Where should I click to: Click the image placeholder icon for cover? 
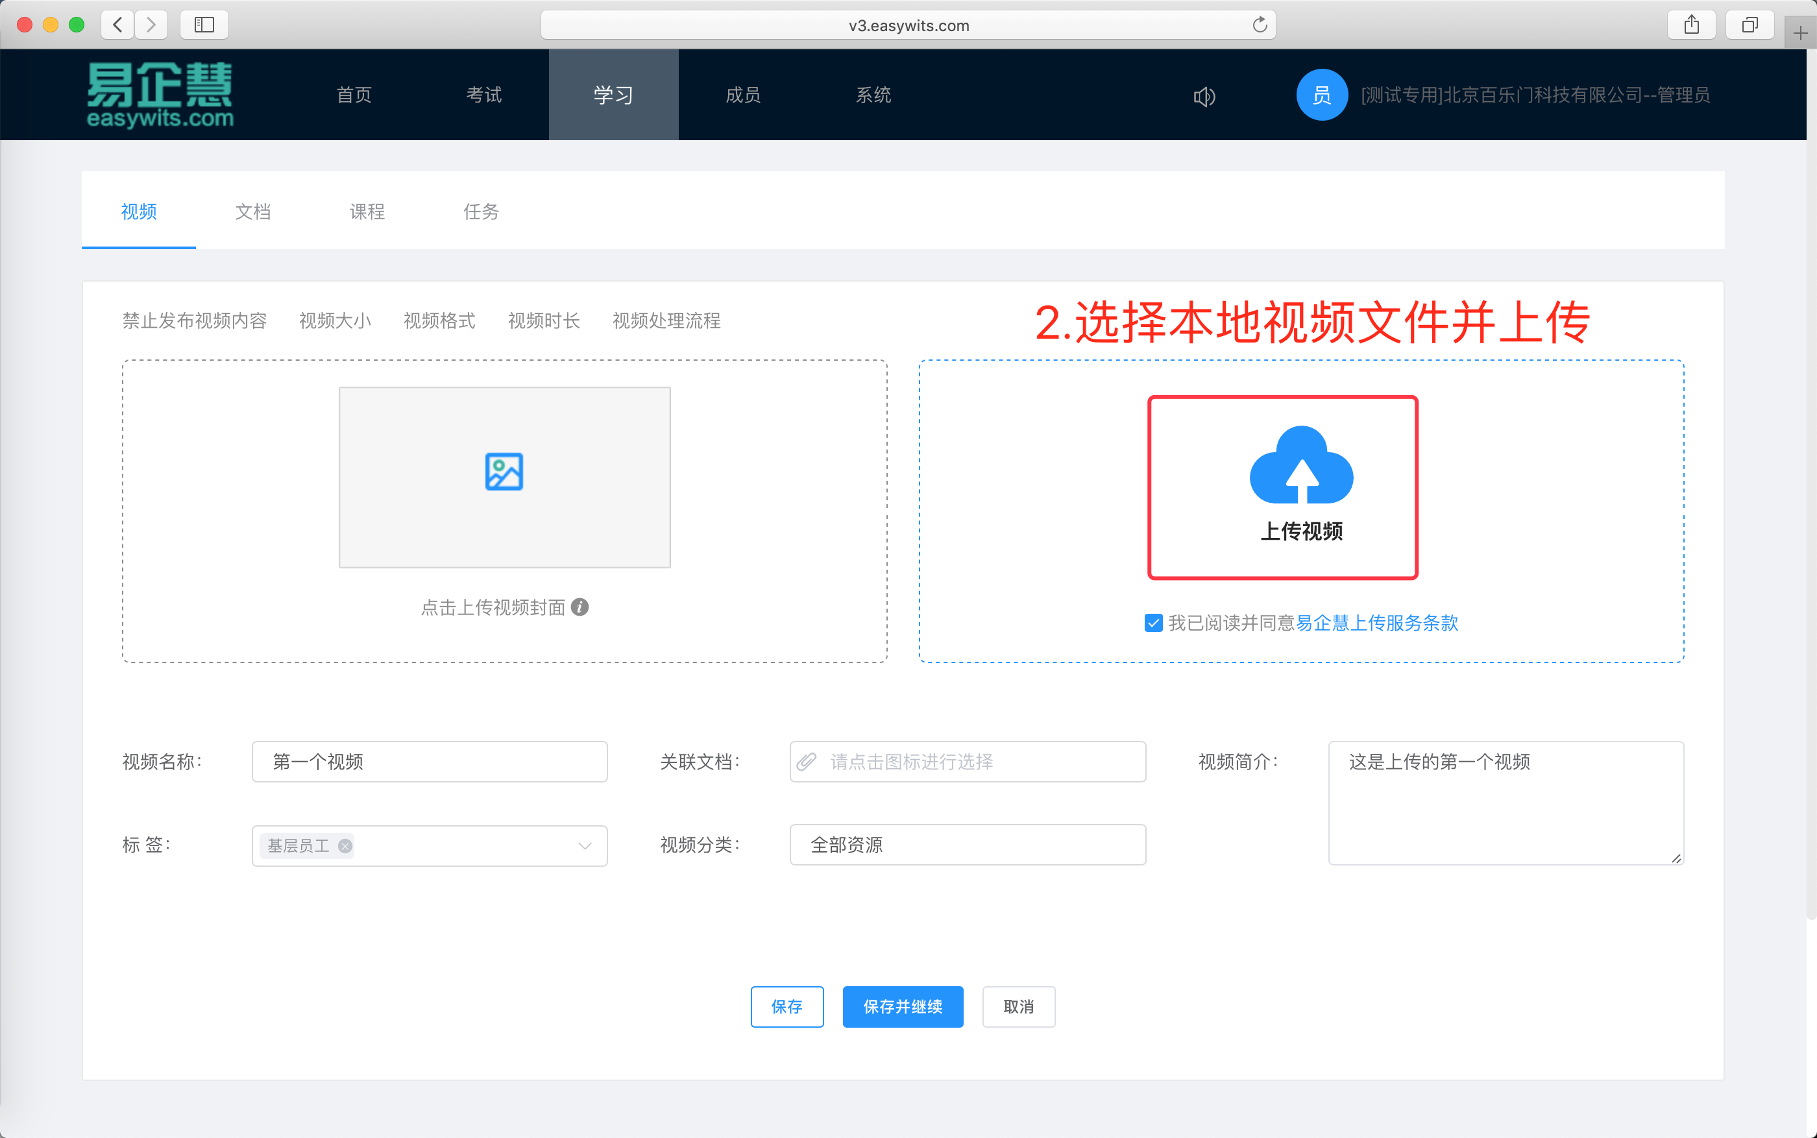click(x=504, y=472)
